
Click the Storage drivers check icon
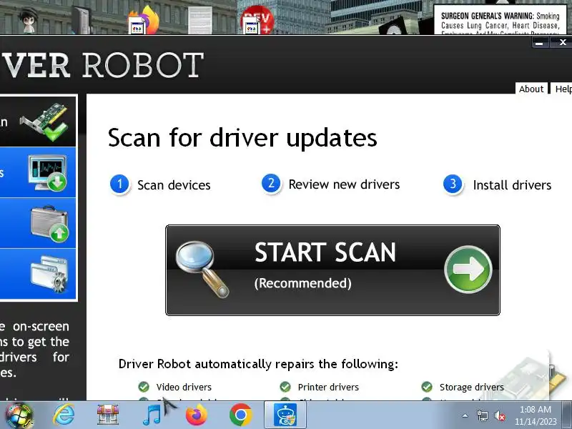click(x=427, y=387)
